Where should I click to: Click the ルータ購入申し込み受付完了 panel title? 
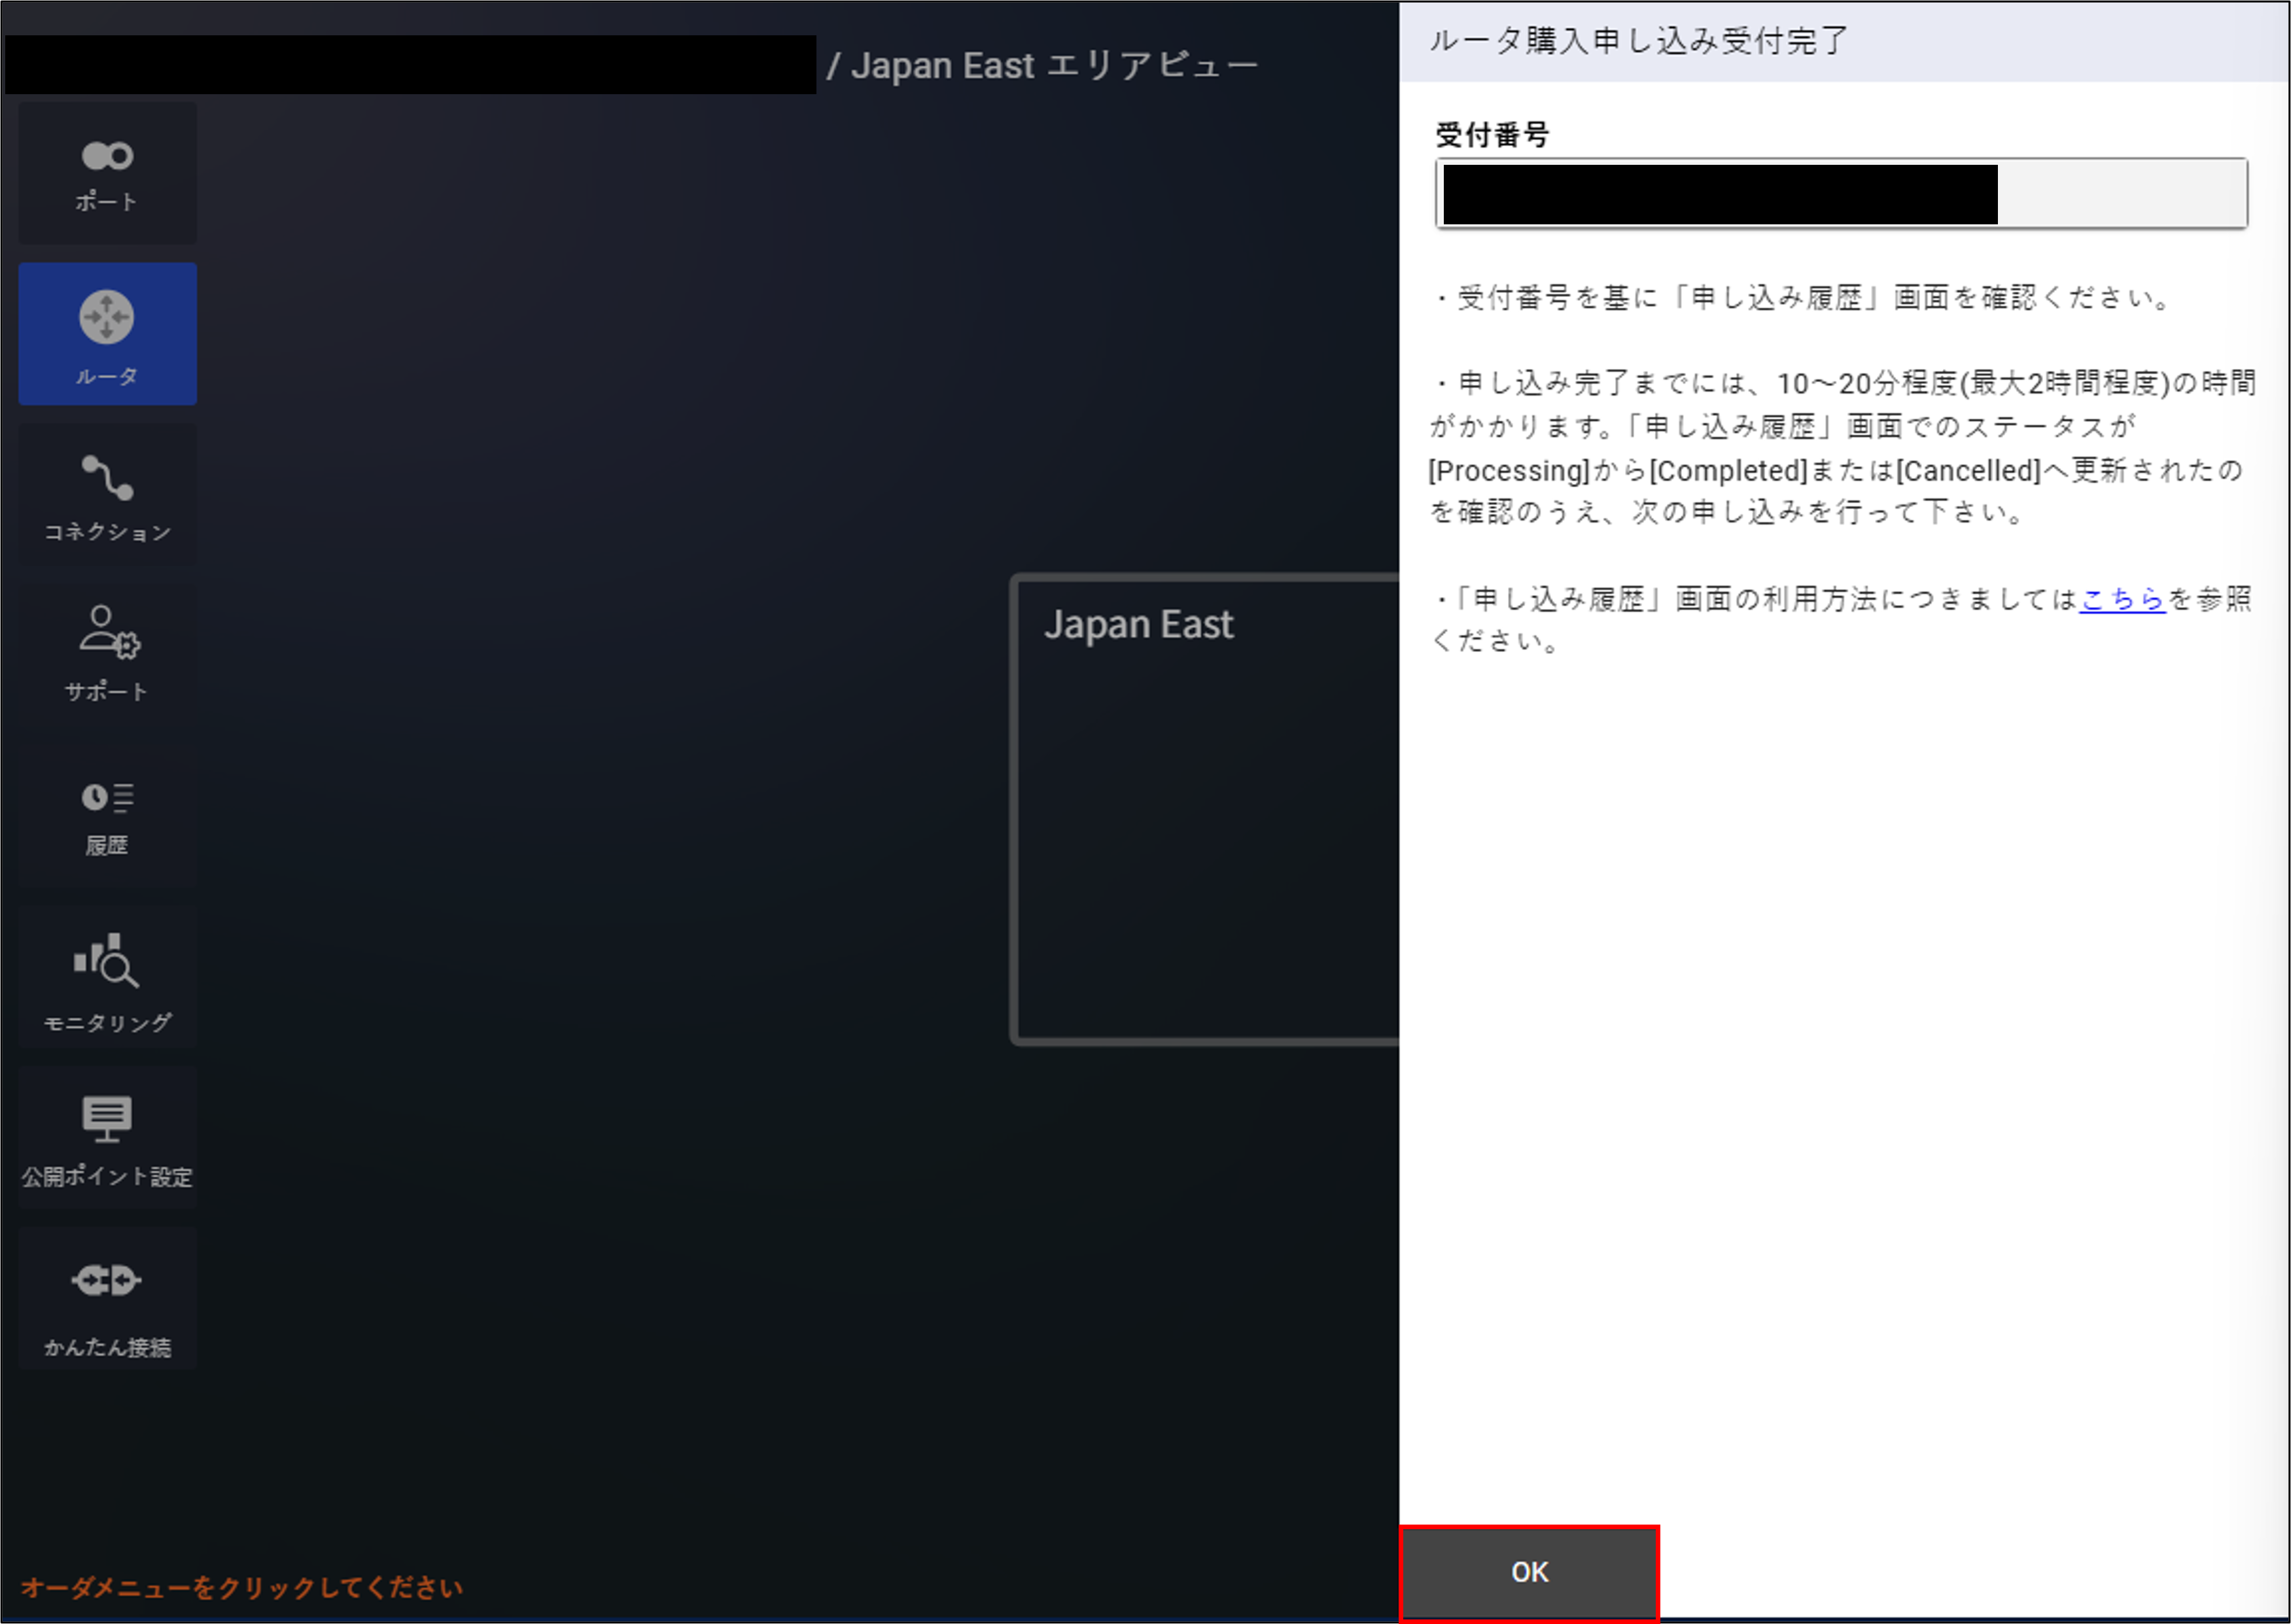1638,41
